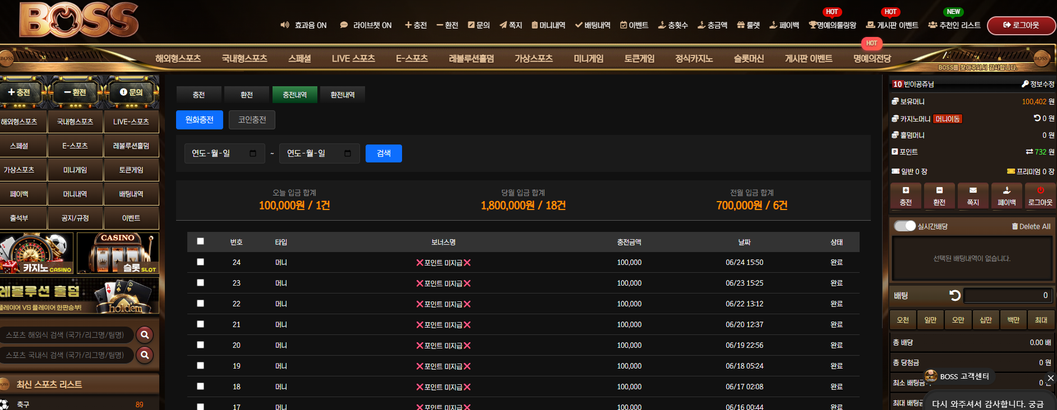Image resolution: width=1057 pixels, height=410 pixels.
Task: Click the 정보수정 key icon
Action: 1025,84
